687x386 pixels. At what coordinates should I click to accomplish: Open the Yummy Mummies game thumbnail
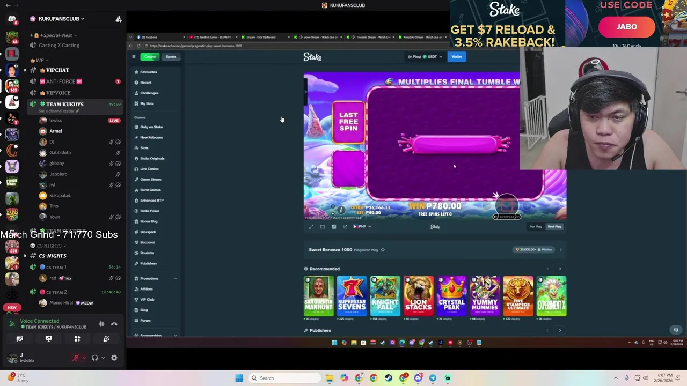tap(485, 296)
